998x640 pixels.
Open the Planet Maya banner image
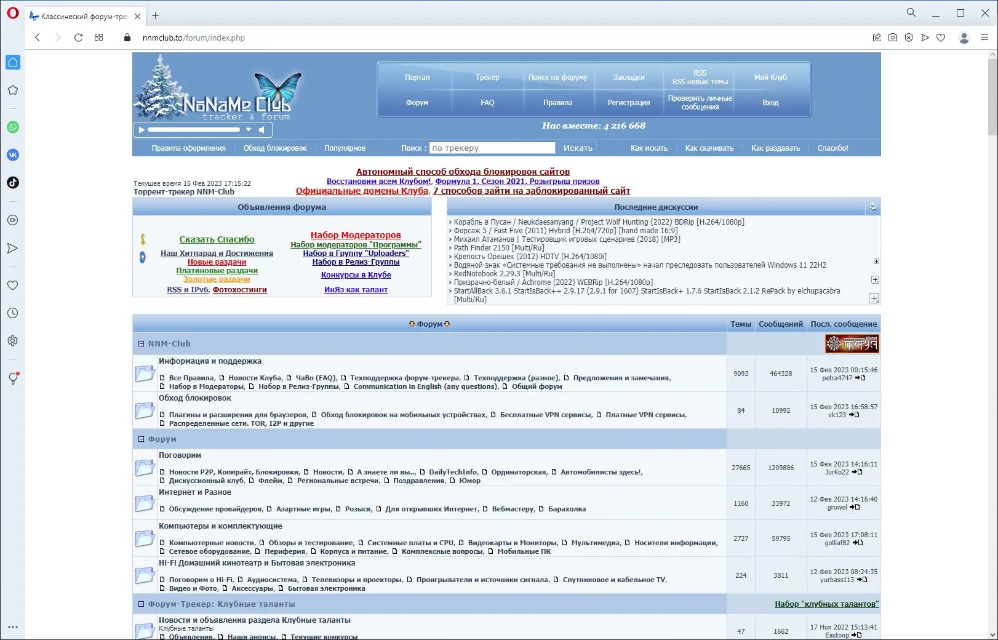(852, 344)
